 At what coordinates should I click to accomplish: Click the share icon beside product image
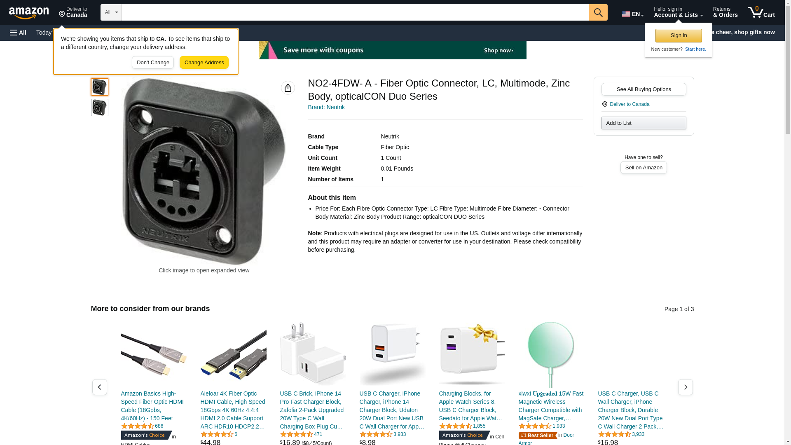(288, 88)
